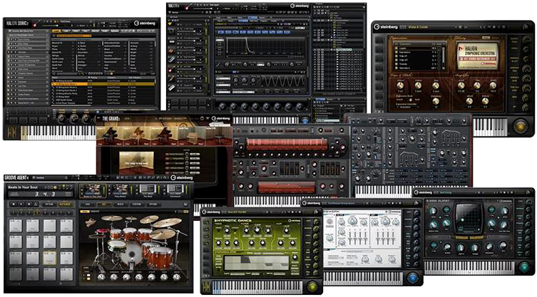The width and height of the screenshot is (537, 297).
Task: Click the round gold button on Symphonic Orchestra
Action: click(520, 126)
